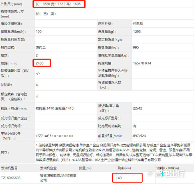Click the 货箱栏板内尺寸 label
Viewport: 194px width, 184px height.
click(x=12, y=14)
